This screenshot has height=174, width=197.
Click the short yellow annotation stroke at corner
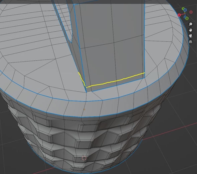82,79
